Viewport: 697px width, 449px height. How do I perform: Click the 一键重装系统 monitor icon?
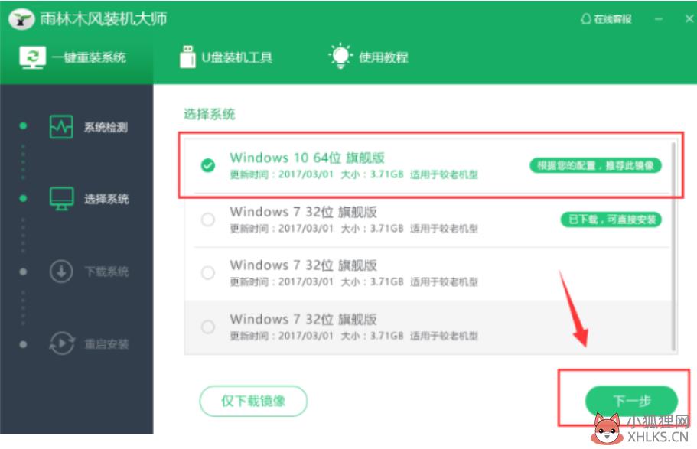pos(32,57)
